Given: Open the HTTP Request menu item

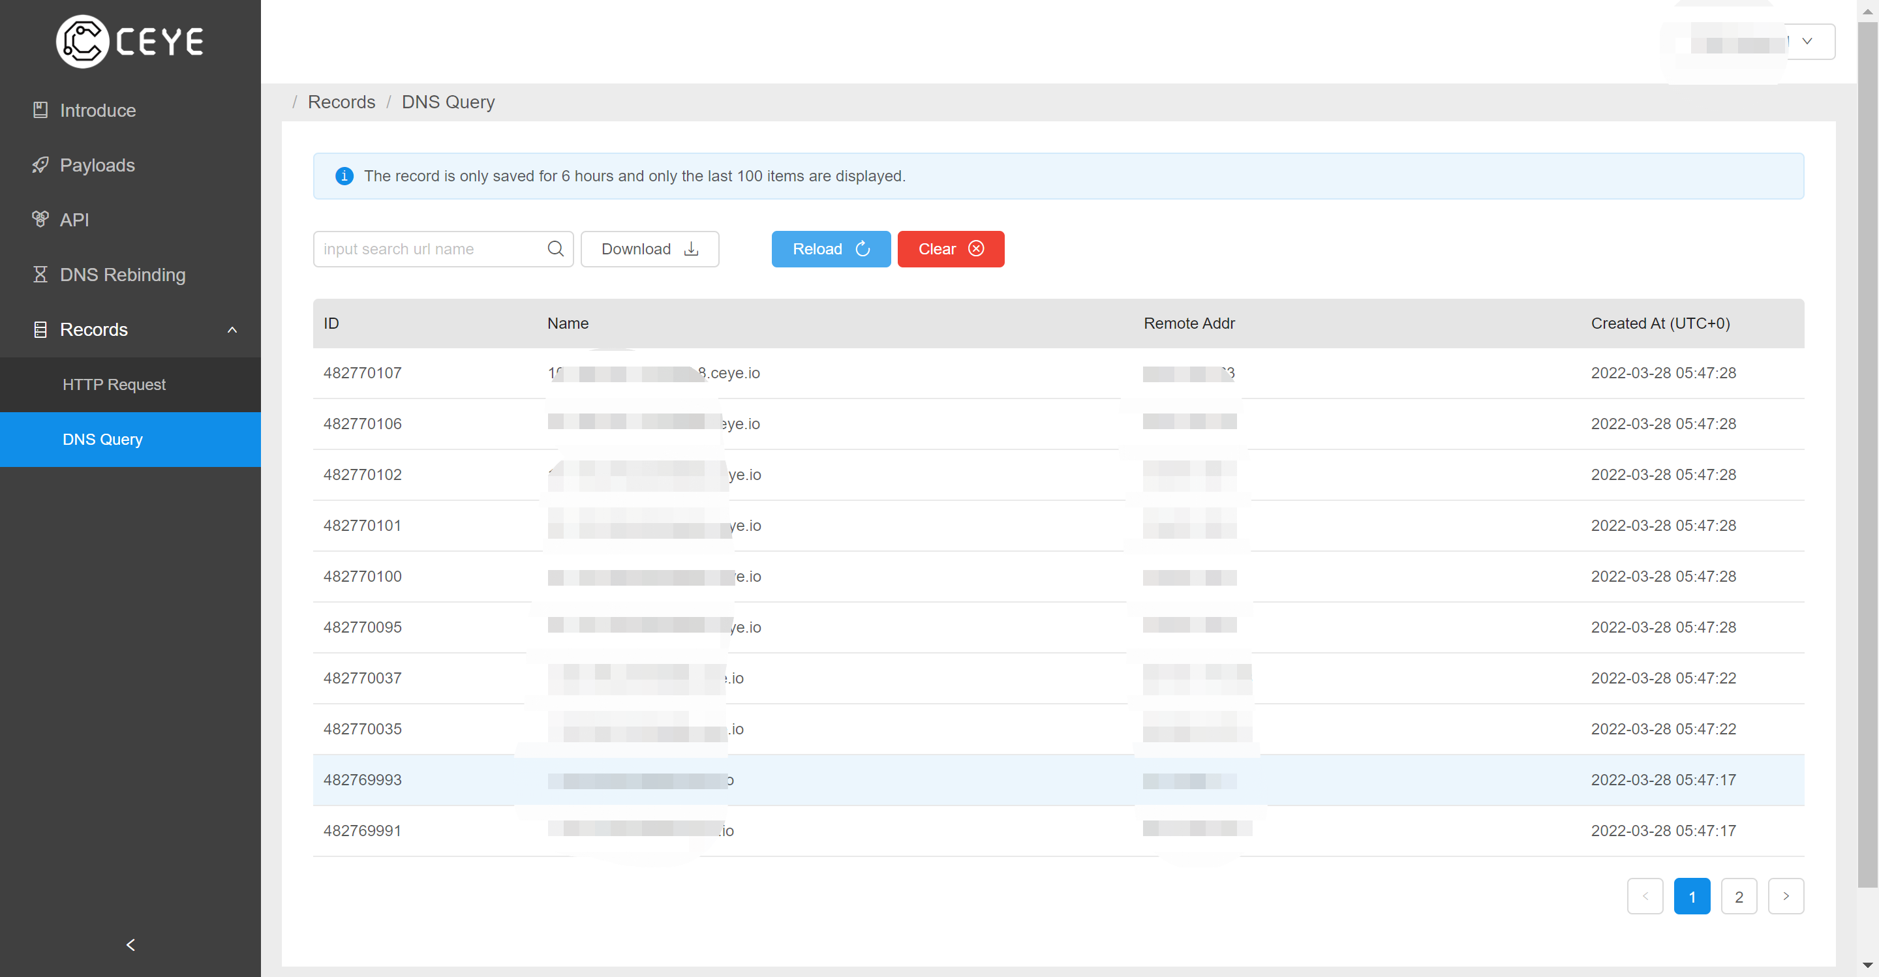Looking at the screenshot, I should (x=115, y=384).
